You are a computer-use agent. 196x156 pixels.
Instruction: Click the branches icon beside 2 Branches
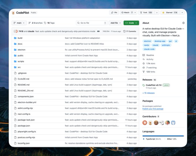[x=30, y=23]
